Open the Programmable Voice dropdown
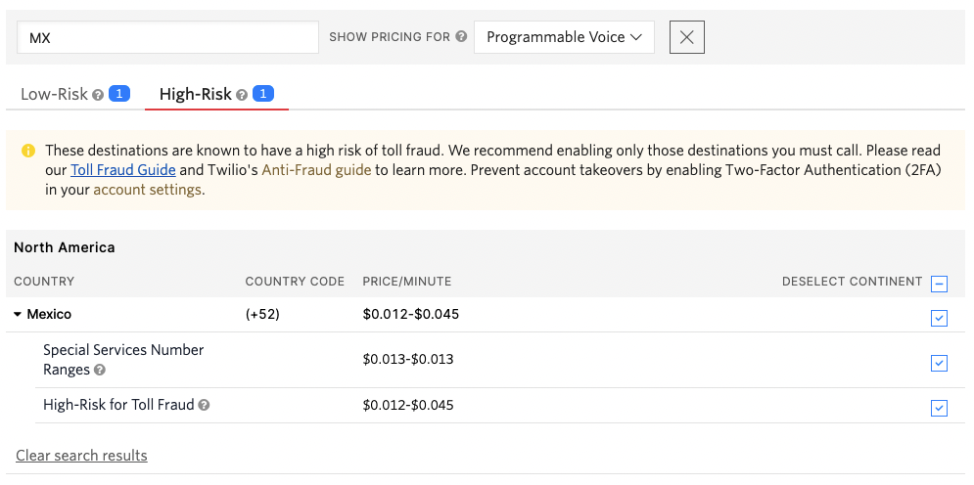This screenshot has height=485, width=974. 564,37
